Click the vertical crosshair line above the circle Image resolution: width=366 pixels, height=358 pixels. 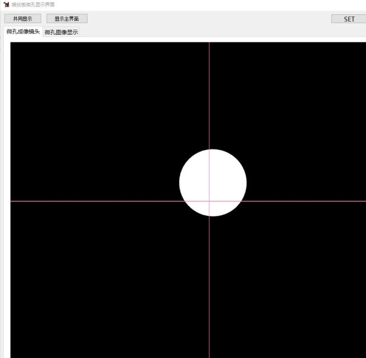(x=209, y=94)
